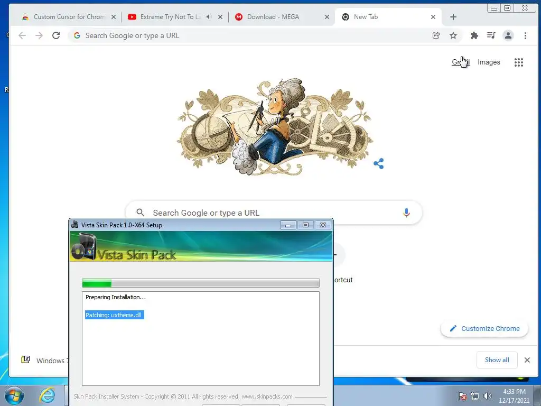Screen dimensions: 541x406
Task: Mute the Extreme Try Not To Laugh tab audio
Action: coord(209,16)
